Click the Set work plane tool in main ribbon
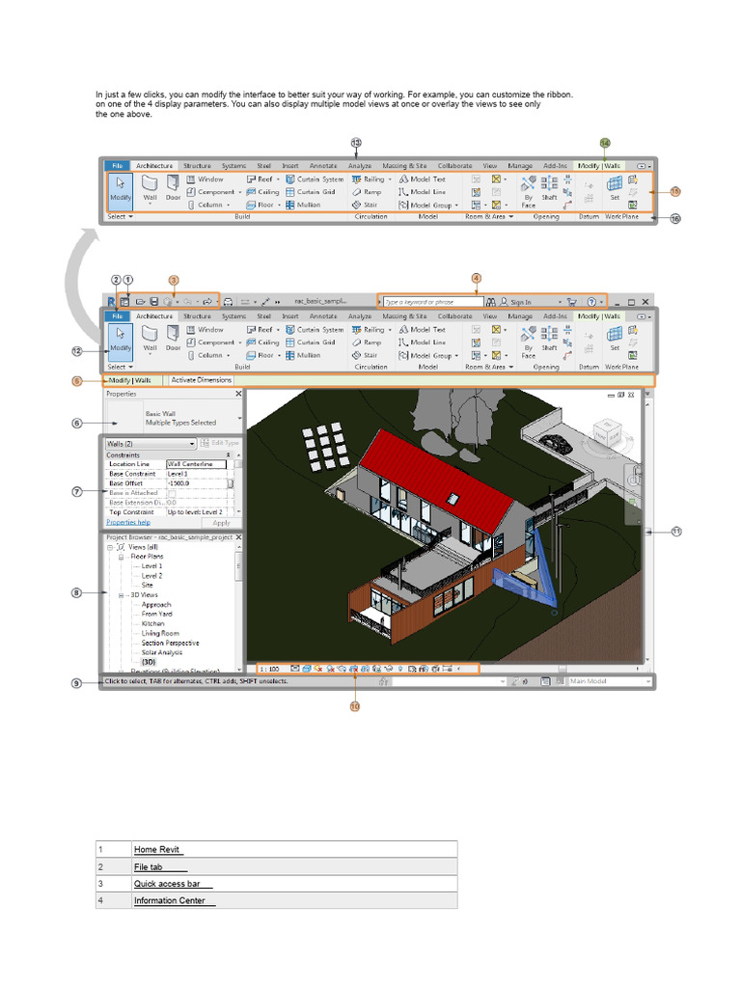 pos(615,339)
